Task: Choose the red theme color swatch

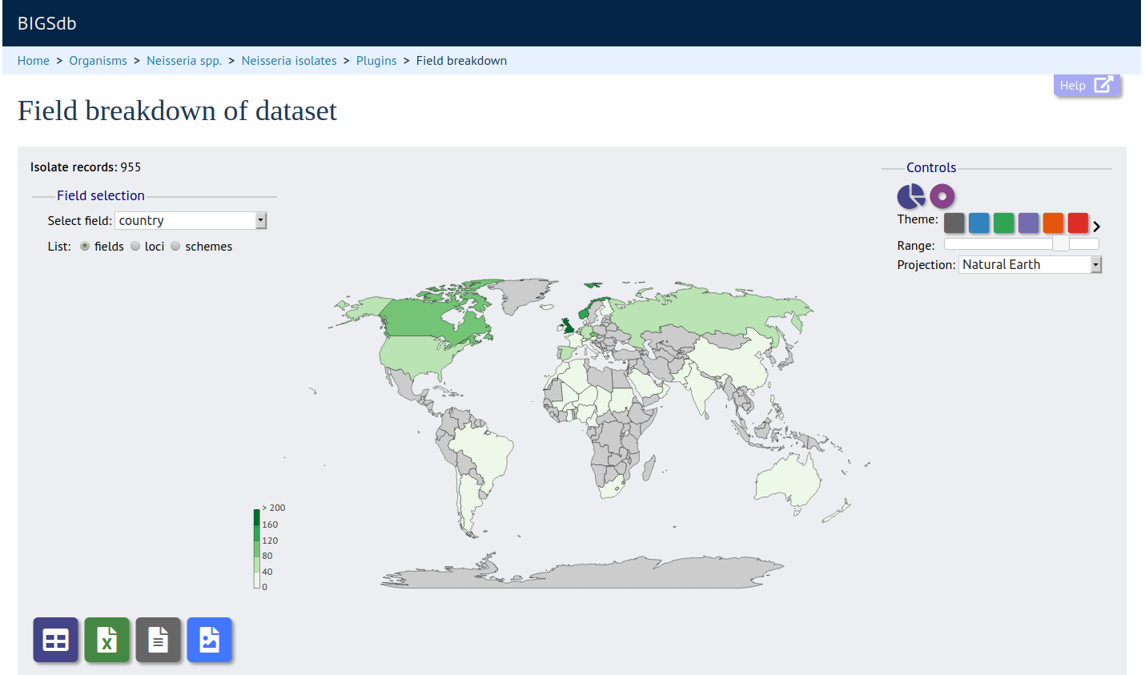Action: tap(1078, 223)
